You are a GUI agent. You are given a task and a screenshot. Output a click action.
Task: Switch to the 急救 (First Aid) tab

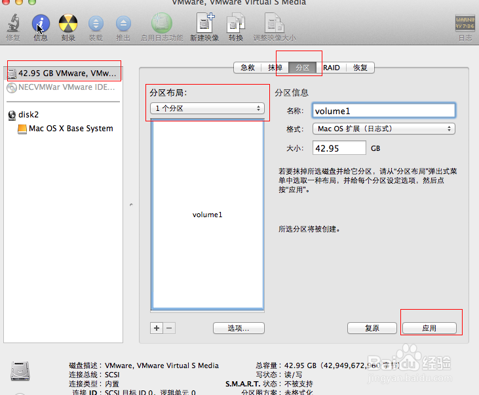coord(248,68)
